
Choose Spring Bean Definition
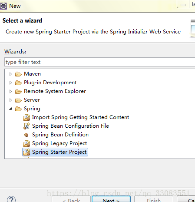pos(60,135)
